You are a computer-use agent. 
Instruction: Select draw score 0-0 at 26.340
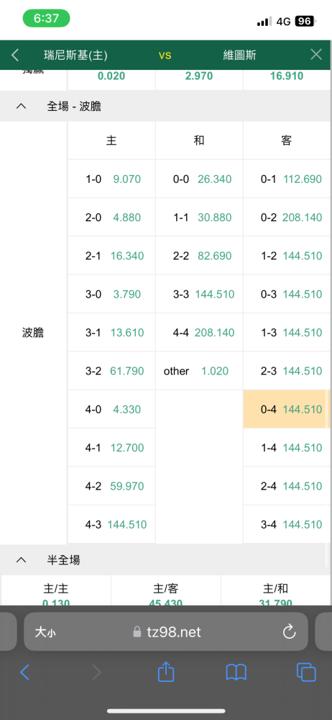coord(199,179)
